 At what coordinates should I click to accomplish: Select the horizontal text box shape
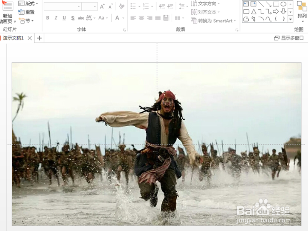(246, 4)
